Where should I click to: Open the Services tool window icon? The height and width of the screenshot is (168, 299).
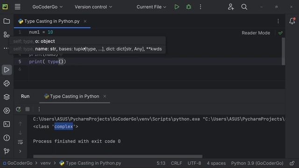(x=7, y=111)
